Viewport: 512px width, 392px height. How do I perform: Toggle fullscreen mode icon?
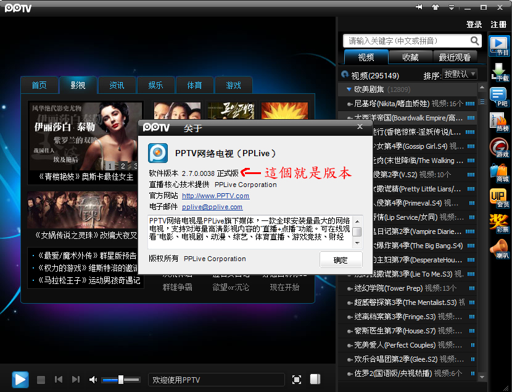point(297,380)
